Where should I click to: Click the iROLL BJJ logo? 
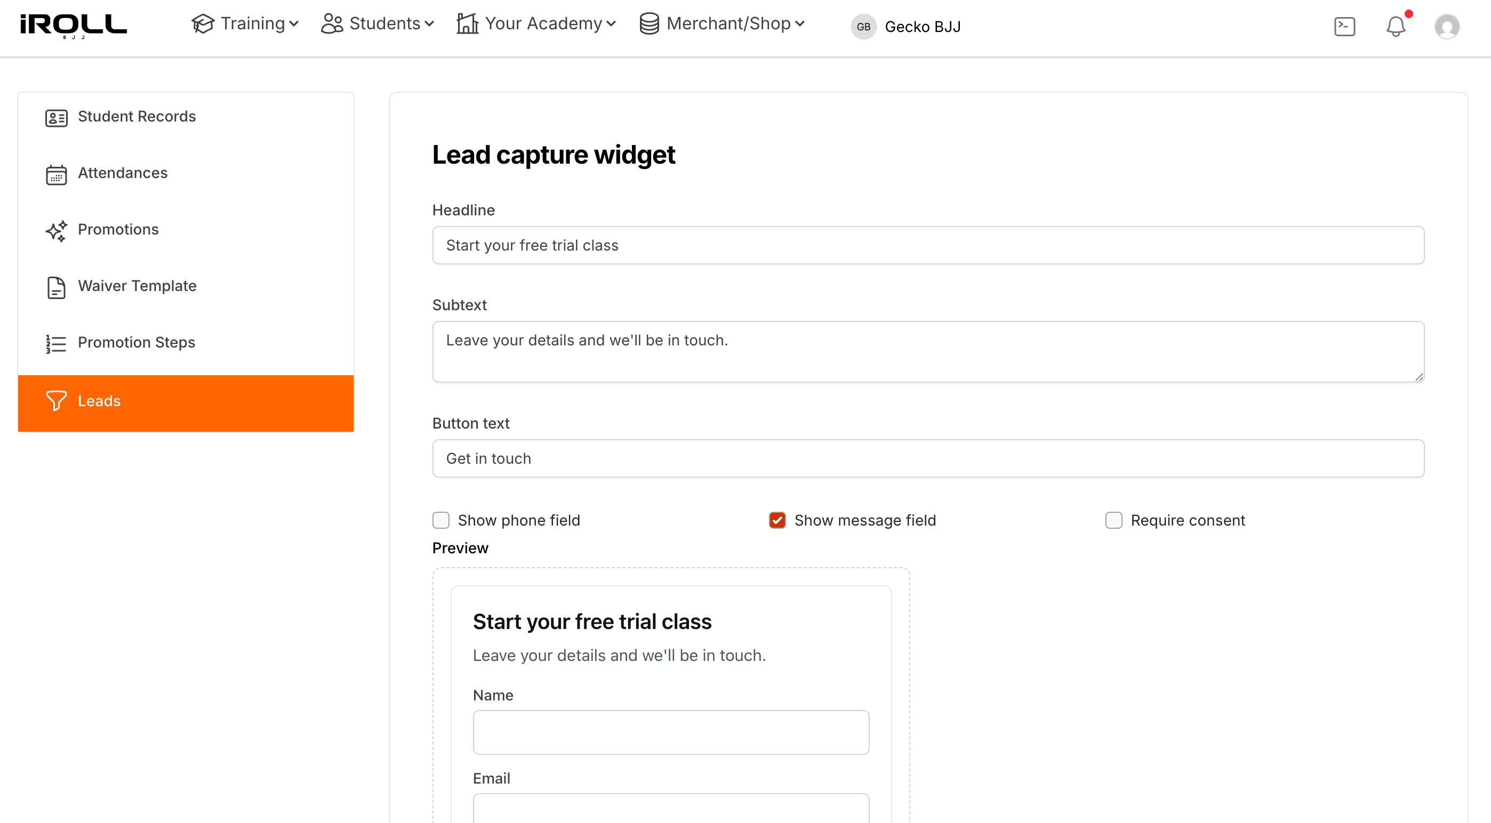click(x=74, y=27)
